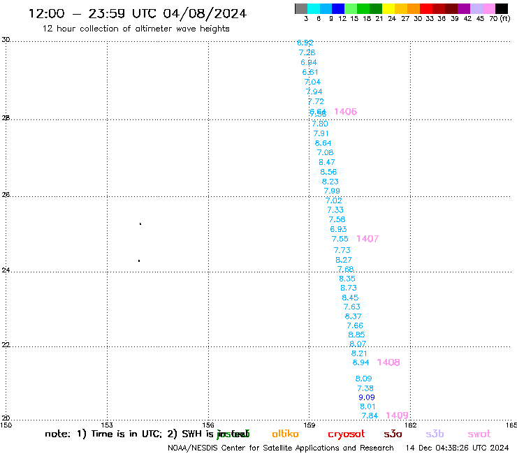Click the 7.73 wave height reading
This screenshot has height=454, width=517.
pyautogui.click(x=342, y=250)
